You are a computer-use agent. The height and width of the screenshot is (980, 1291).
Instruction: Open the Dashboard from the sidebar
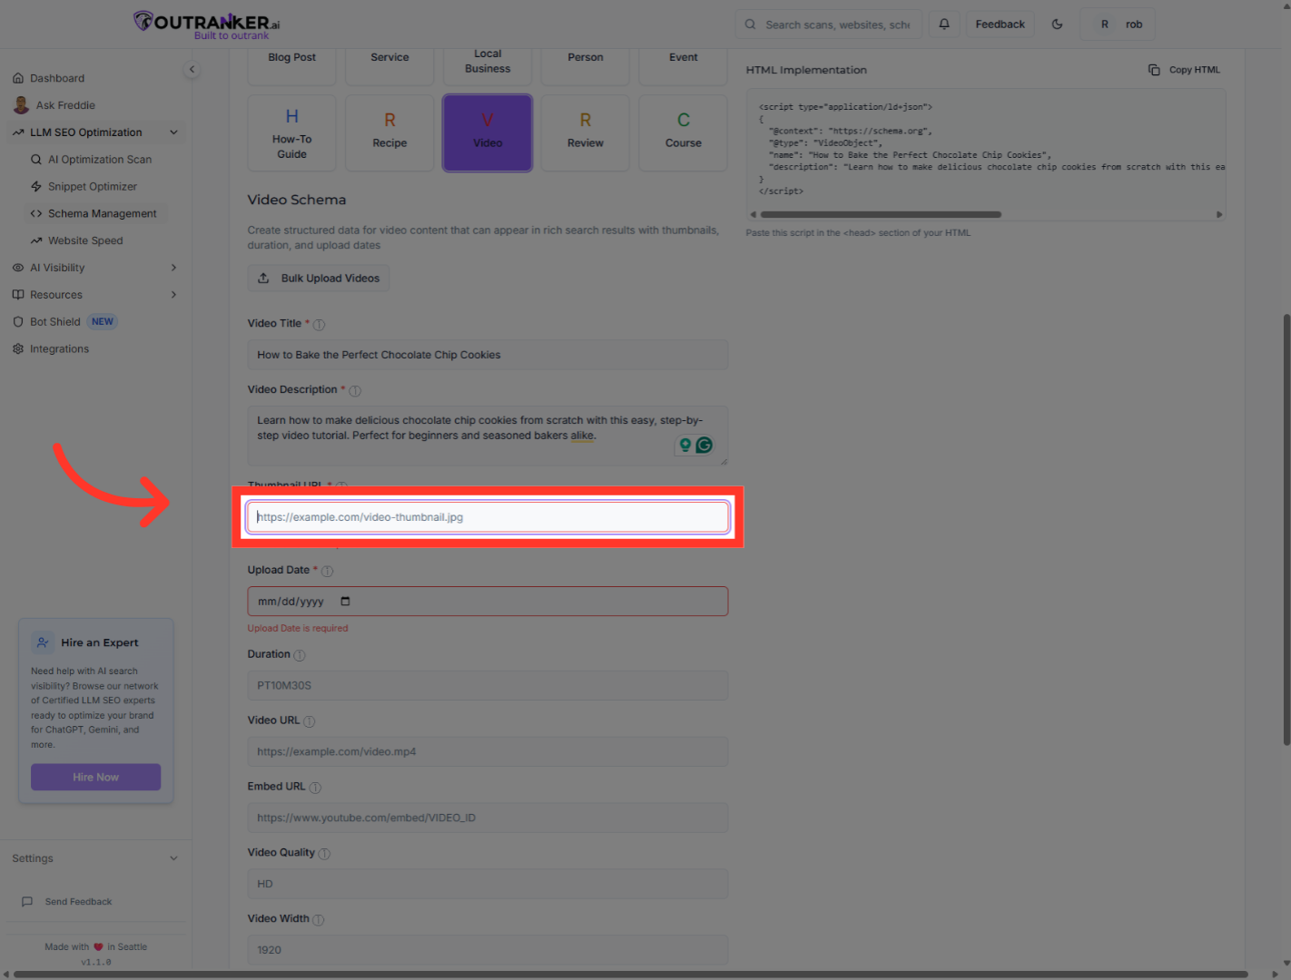(58, 77)
